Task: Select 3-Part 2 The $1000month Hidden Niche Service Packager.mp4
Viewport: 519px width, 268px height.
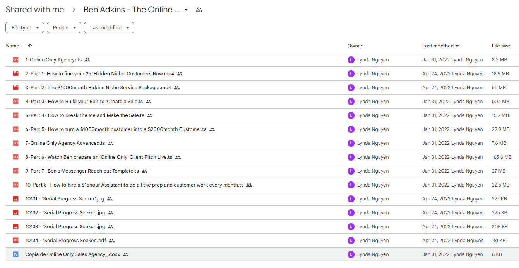Action: click(x=98, y=88)
